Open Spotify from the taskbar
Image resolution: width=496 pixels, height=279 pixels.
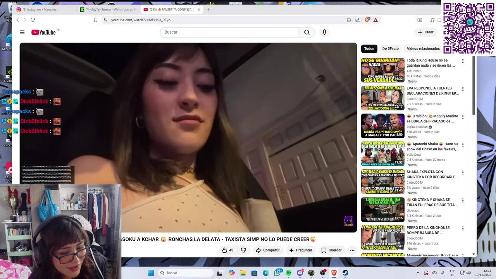288,273
